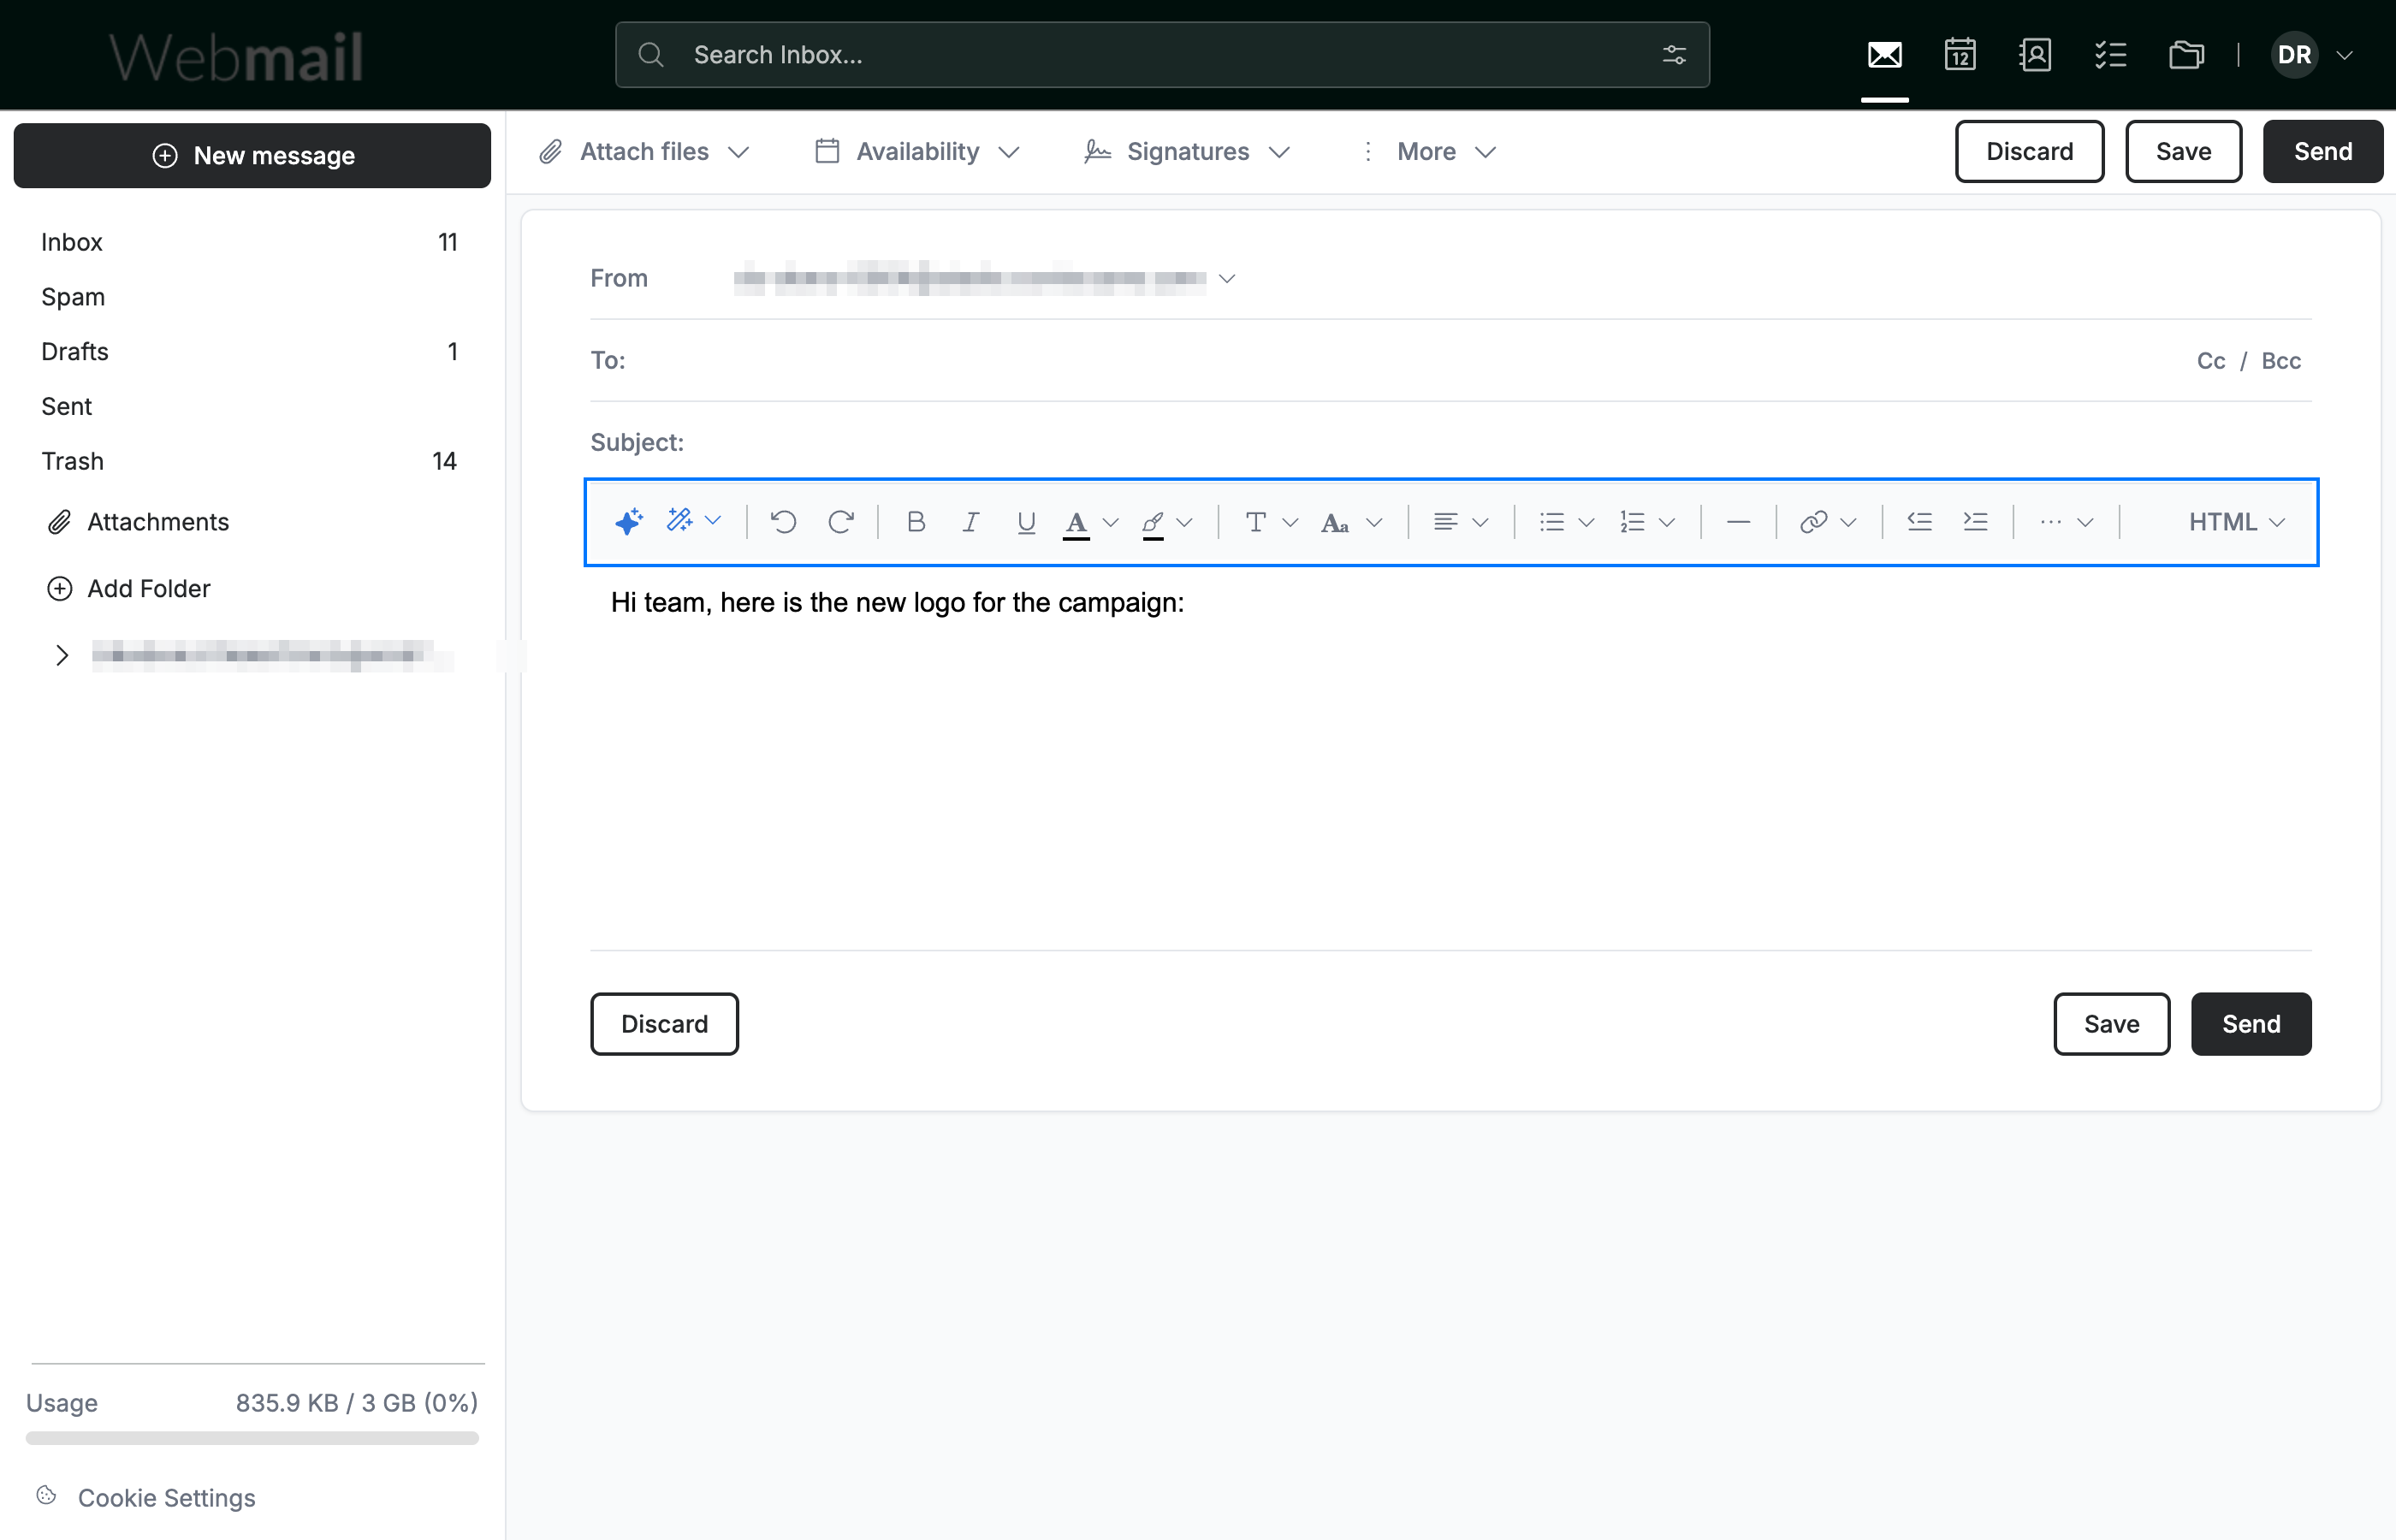Screen dimensions: 2396x1540
Task: Open the Files folder icon in header
Action: point(2187,55)
